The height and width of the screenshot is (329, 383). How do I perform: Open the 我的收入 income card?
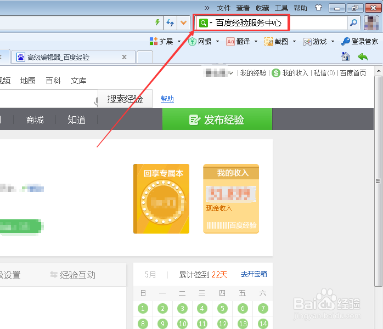pos(231,198)
